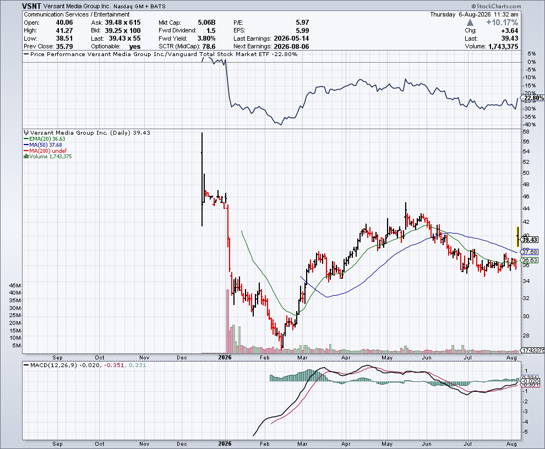
Task: Click the Chg value +3.64
Action: click(510, 31)
